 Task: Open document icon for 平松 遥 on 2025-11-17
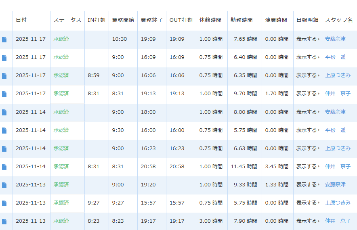tap(4, 58)
